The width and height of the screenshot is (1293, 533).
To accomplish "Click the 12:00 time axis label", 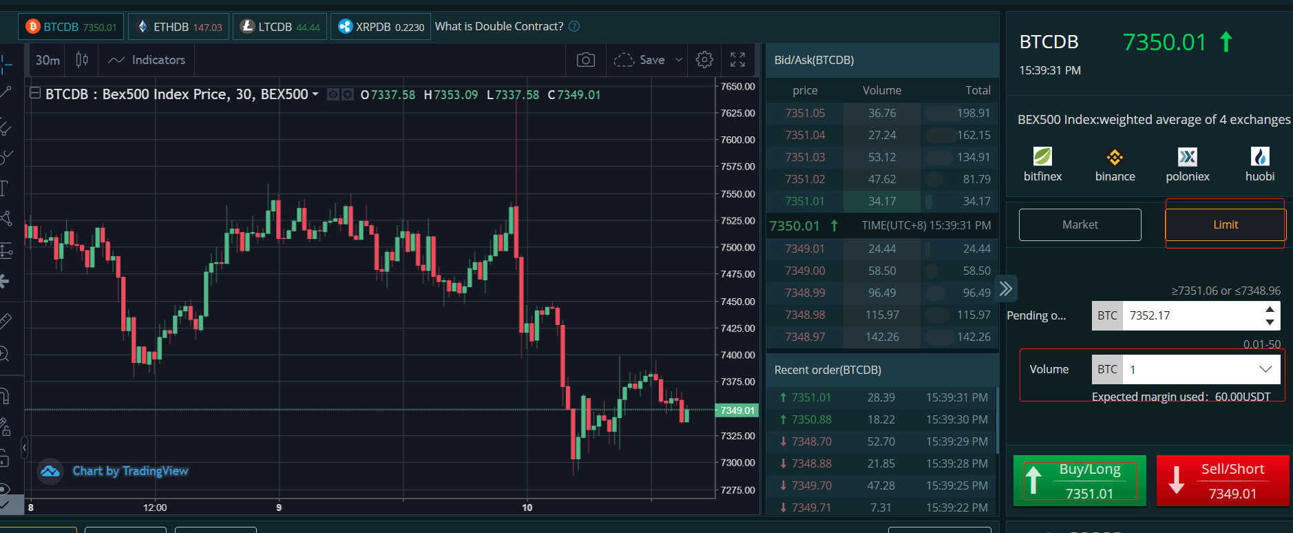I will pyautogui.click(x=155, y=508).
